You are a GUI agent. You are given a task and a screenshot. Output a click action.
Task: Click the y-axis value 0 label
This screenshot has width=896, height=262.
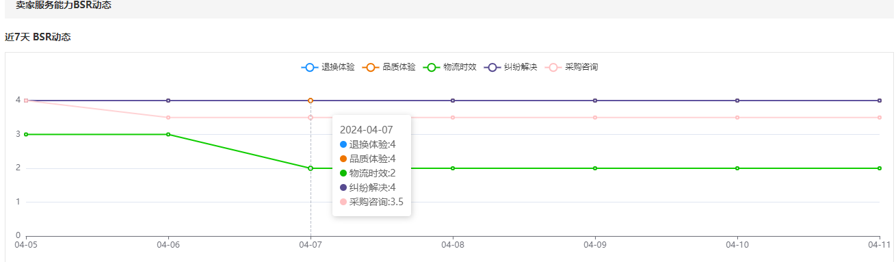[x=18, y=235]
